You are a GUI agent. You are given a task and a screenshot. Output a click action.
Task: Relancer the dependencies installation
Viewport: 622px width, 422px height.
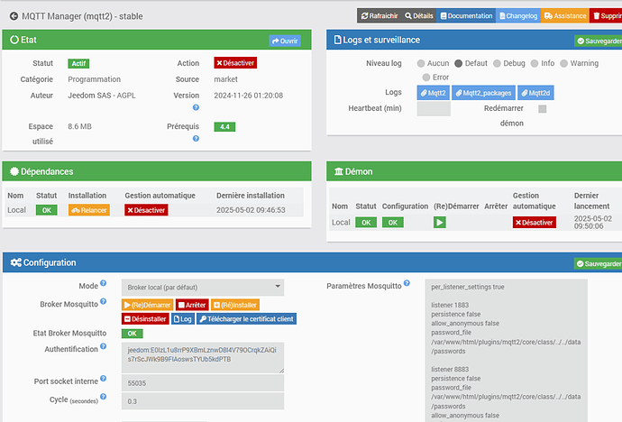89,210
